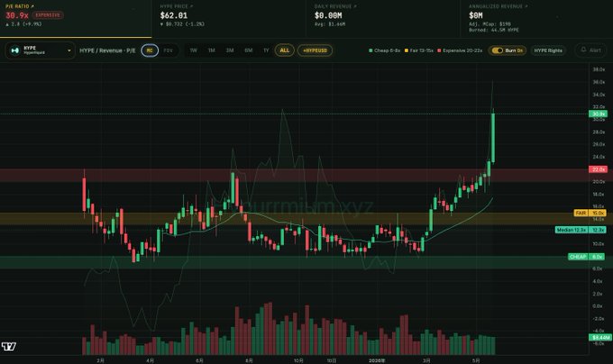Click the green volume value label on axis
This screenshot has height=364, width=613.
(600, 337)
